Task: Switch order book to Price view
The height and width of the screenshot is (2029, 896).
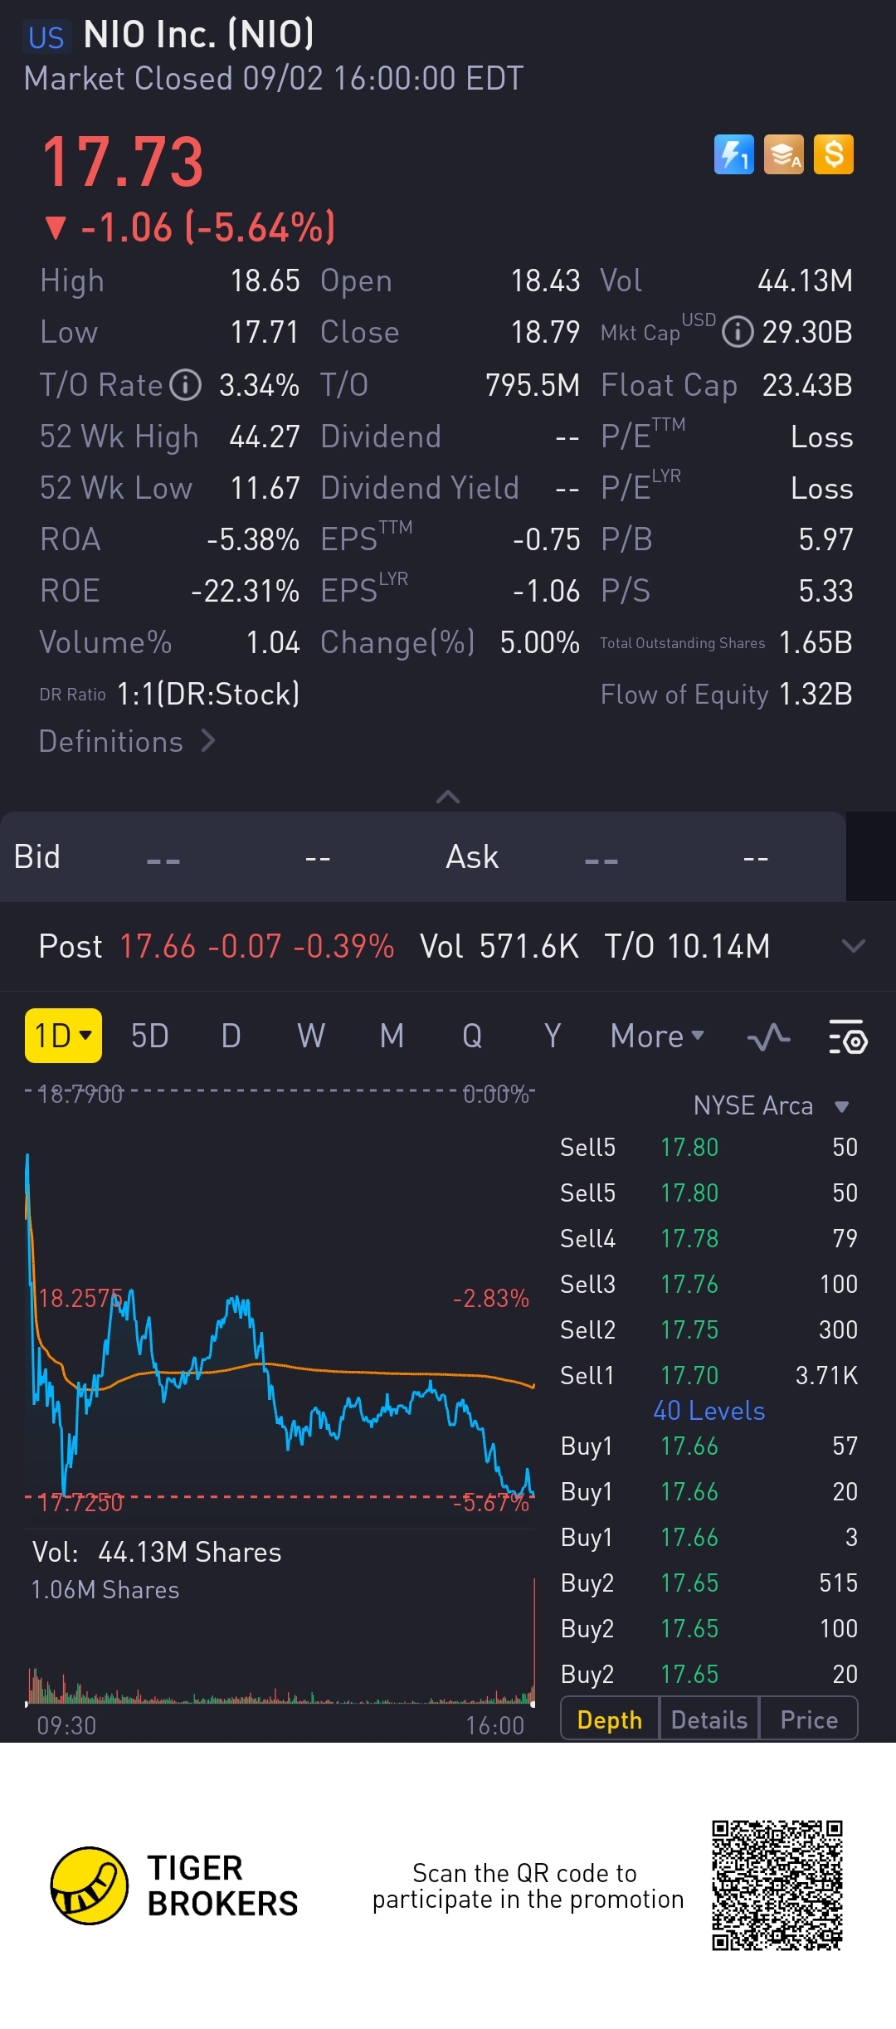Action: point(809,1720)
